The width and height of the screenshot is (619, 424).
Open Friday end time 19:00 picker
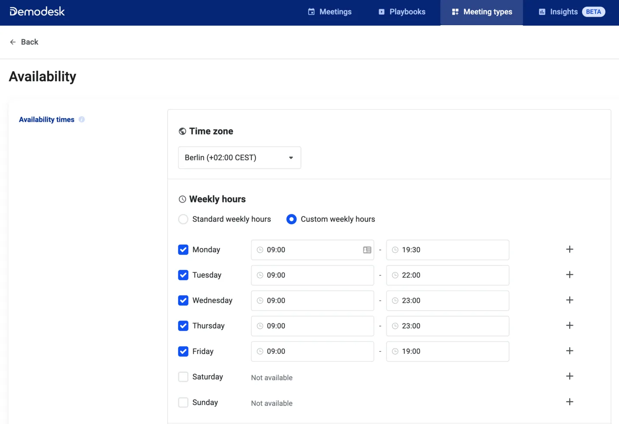tap(447, 351)
